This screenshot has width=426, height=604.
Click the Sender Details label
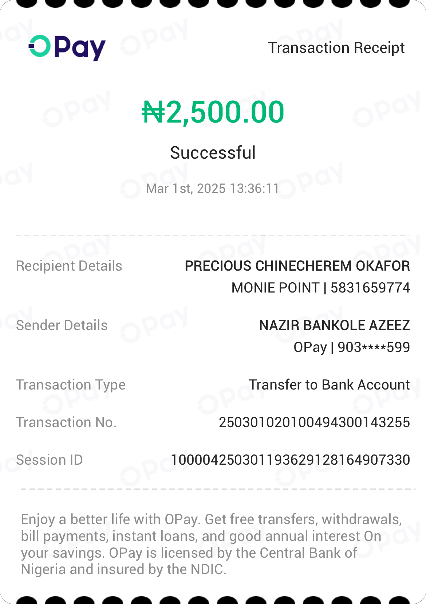tap(62, 325)
